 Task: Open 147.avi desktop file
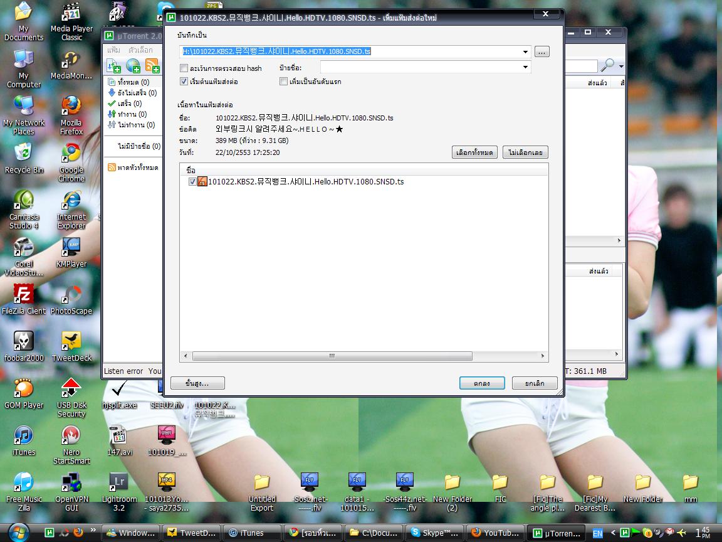tap(119, 441)
